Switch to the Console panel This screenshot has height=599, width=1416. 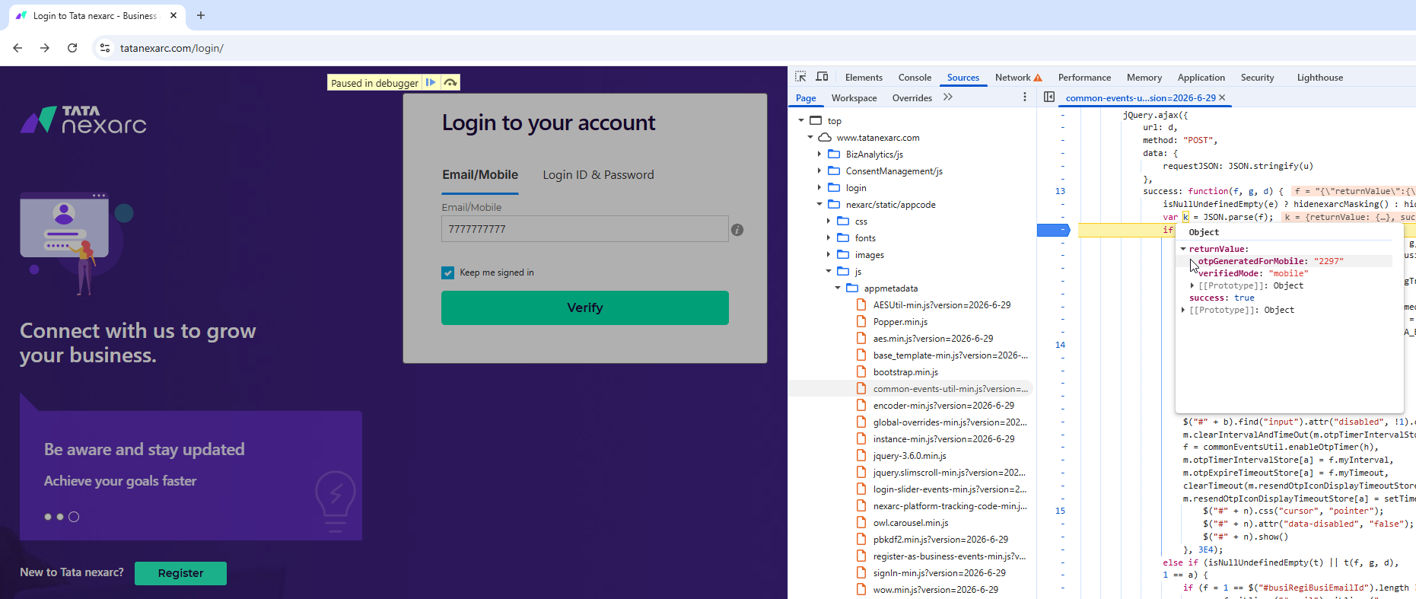[x=915, y=78]
